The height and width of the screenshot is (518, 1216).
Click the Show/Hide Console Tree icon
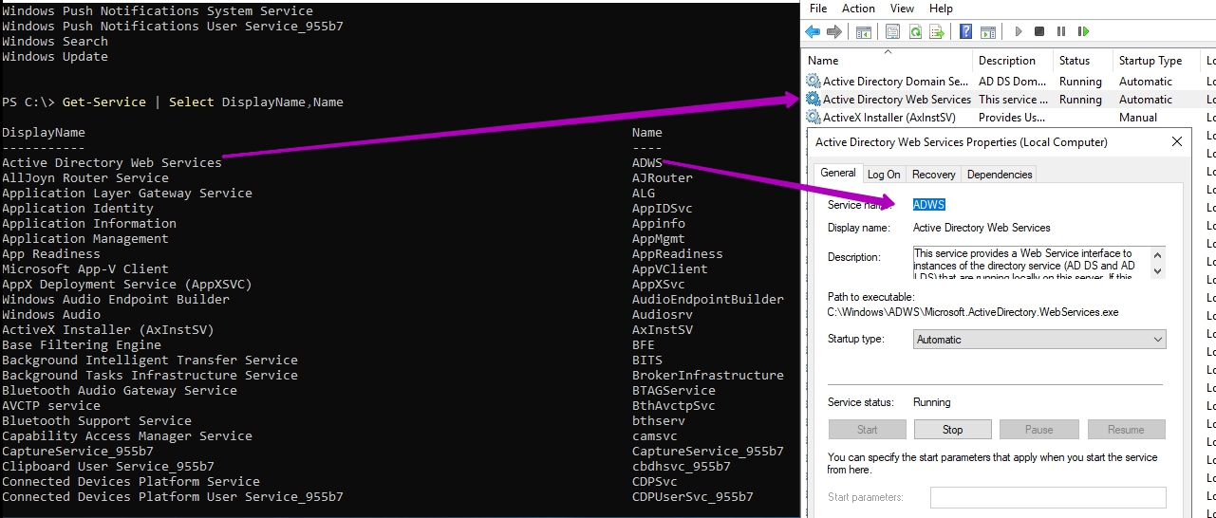[x=864, y=31]
